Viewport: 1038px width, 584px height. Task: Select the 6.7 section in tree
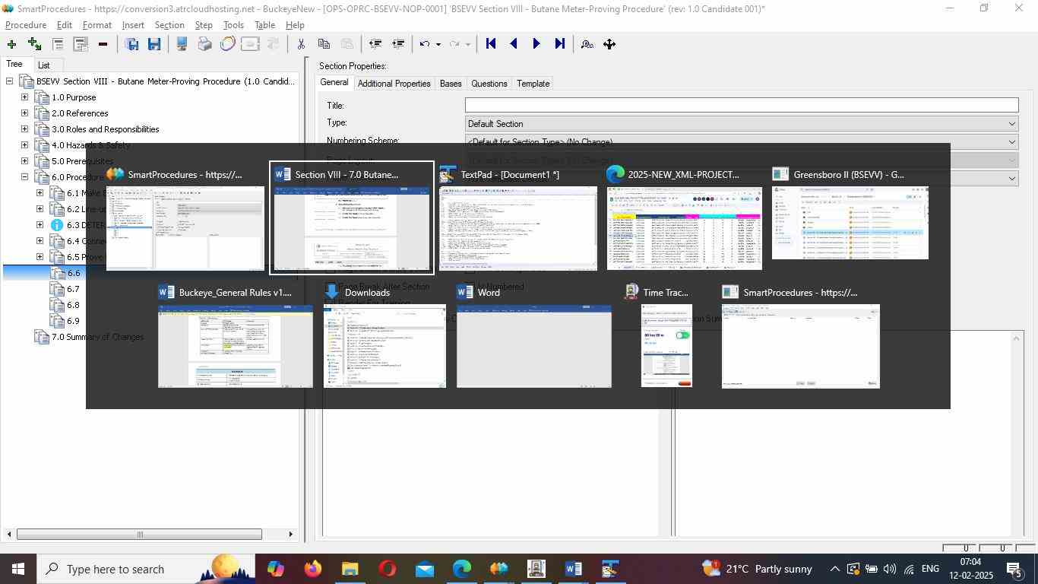pos(73,289)
